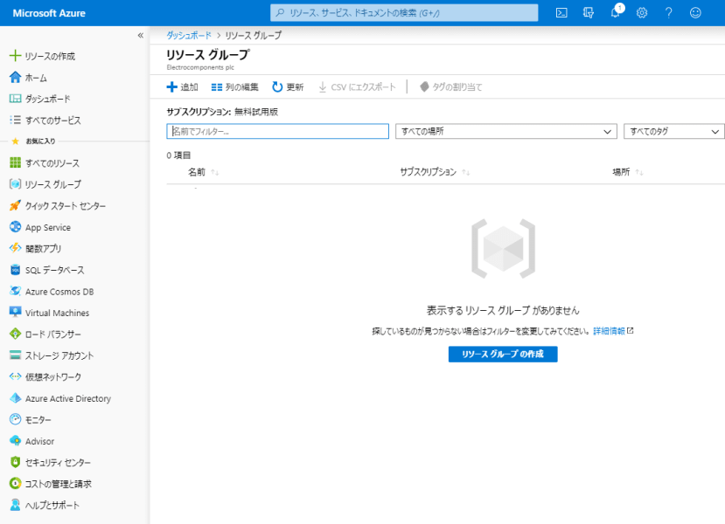Click 追加 to add a resource group
Image resolution: width=725 pixels, height=524 pixels.
click(x=182, y=86)
